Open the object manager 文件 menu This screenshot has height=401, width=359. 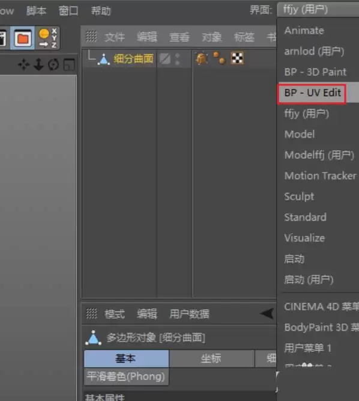[115, 37]
